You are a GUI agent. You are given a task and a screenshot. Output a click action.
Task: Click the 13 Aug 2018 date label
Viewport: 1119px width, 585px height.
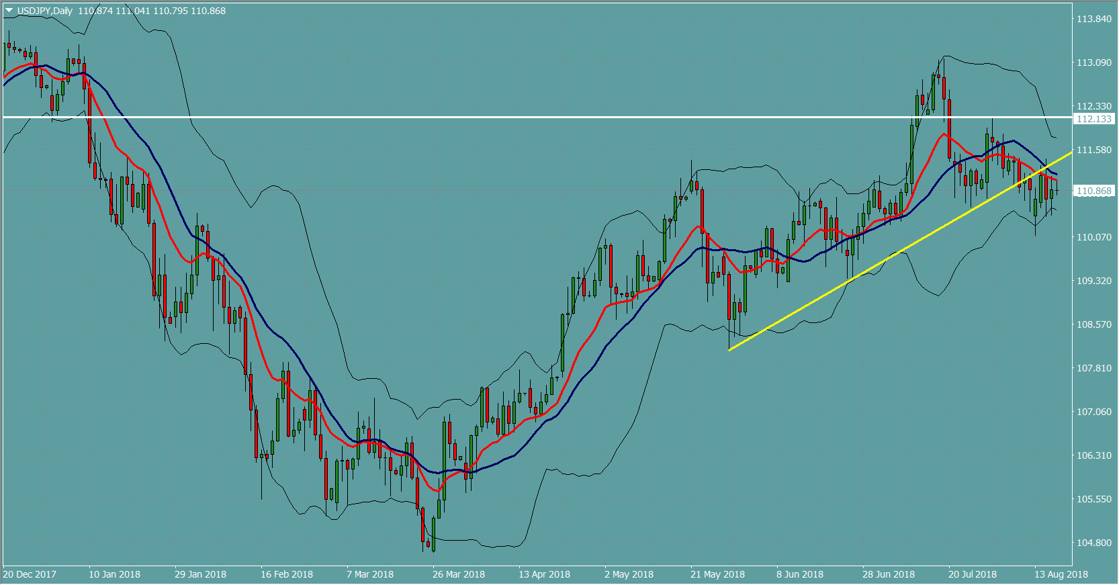(1061, 574)
